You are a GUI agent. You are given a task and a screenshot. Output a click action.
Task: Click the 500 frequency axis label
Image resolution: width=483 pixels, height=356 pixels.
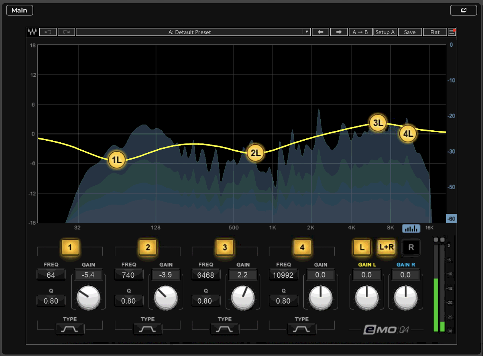(233, 228)
